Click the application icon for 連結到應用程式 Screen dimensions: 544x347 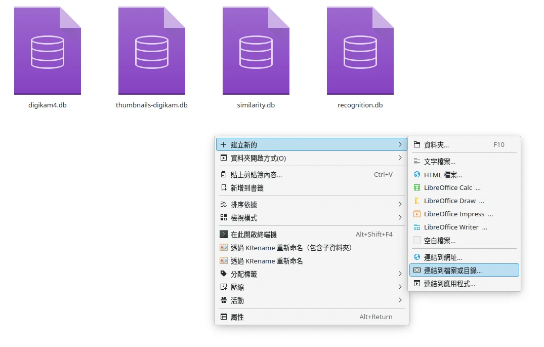[x=416, y=284]
